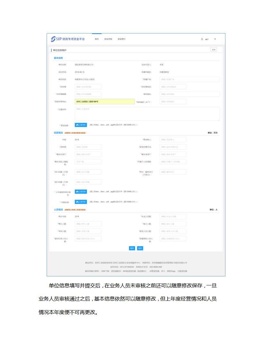The height and width of the screenshot is (361, 255).
Task: Click inside the 主要业务 text area
Action: pos(147,114)
